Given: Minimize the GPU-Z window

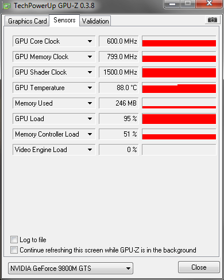Looking at the screenshot, I should (172, 3).
